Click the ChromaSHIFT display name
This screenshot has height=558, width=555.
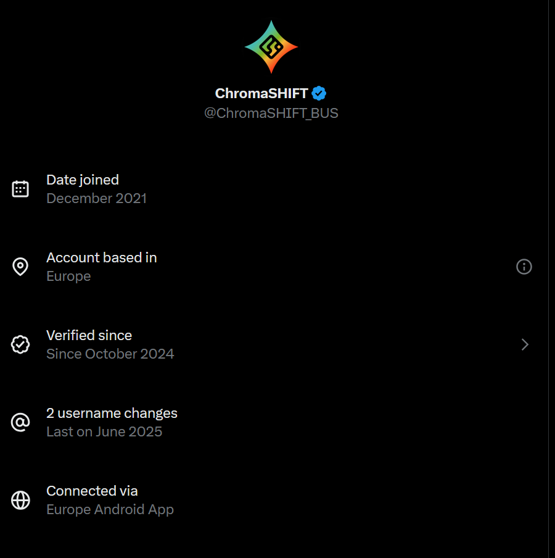261,93
